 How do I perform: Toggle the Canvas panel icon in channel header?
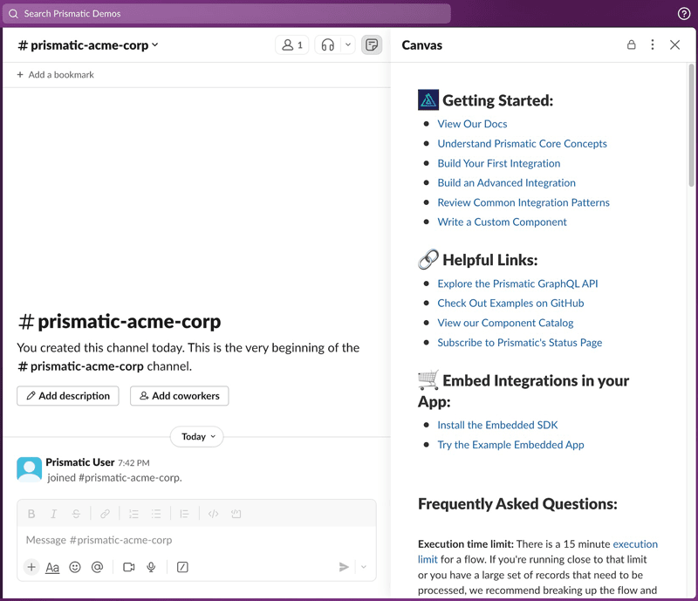pos(372,45)
